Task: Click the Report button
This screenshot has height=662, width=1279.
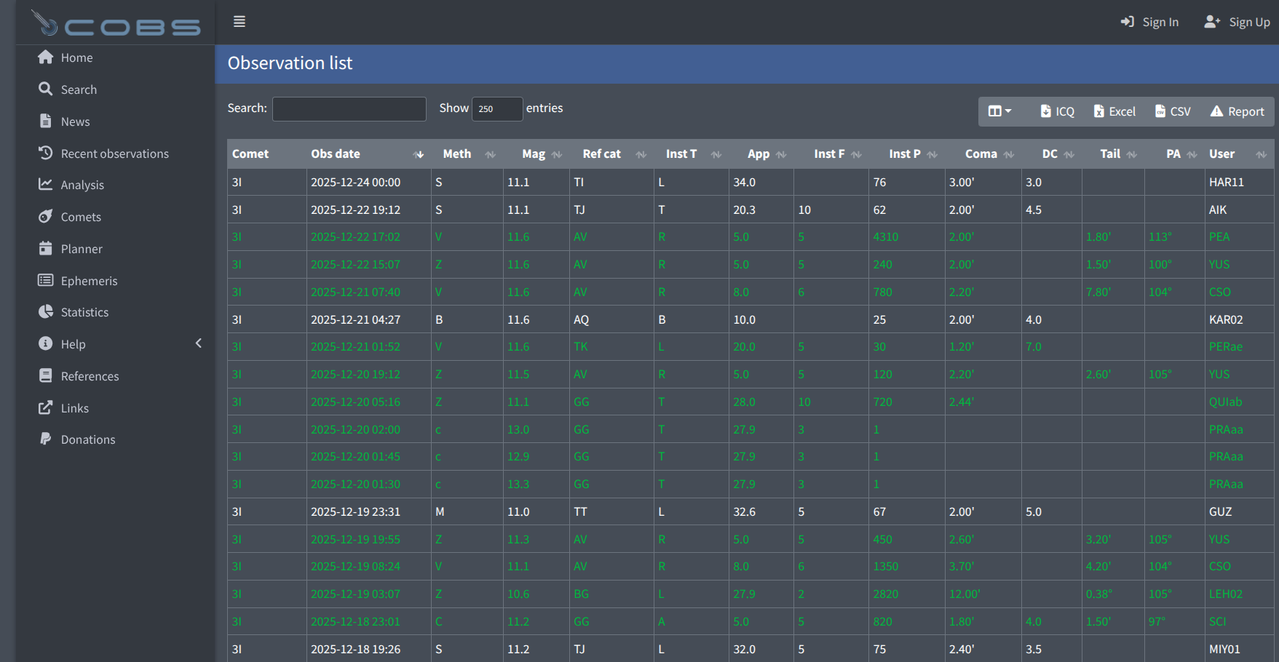Action: (1237, 111)
